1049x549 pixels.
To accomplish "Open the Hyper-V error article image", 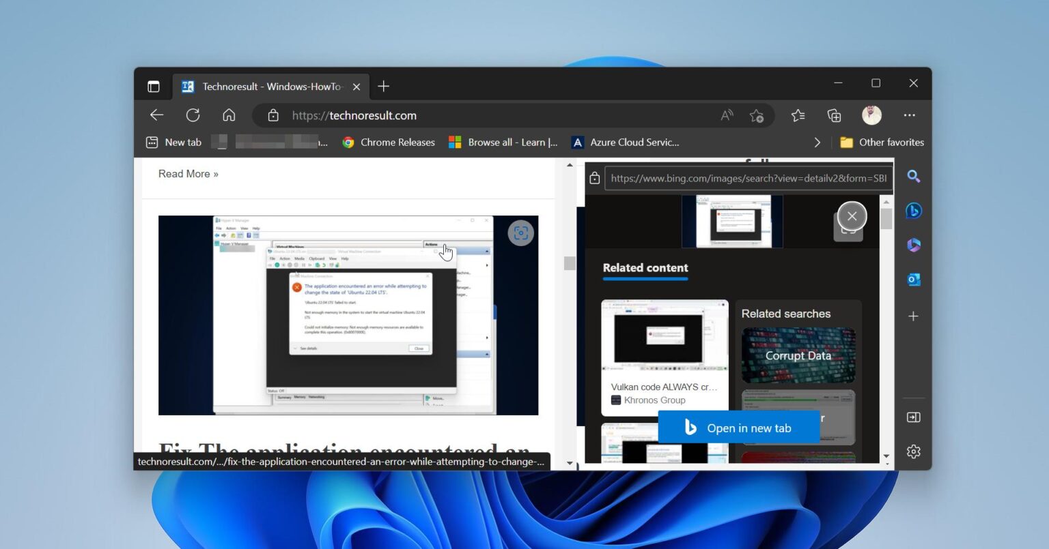I will pos(348,315).
